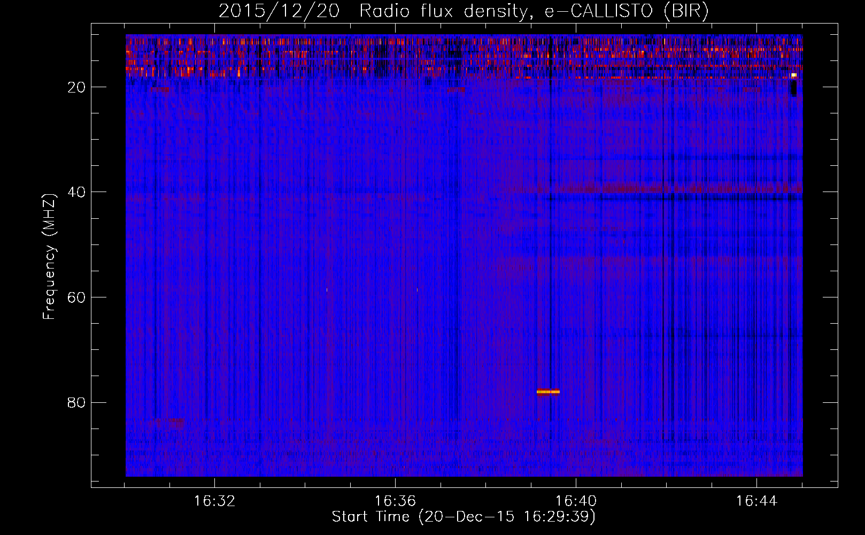865x535 pixels.
Task: Click the 20 MHz frequency tick label
Action: 76,88
